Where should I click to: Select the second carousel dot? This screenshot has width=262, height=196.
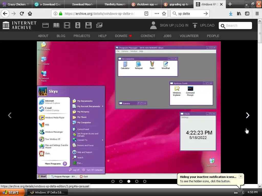tap(121, 181)
